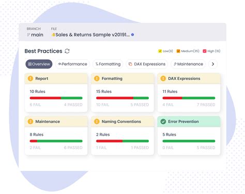The height and width of the screenshot is (194, 245).
Task: Select the Overview tab
Action: click(39, 64)
